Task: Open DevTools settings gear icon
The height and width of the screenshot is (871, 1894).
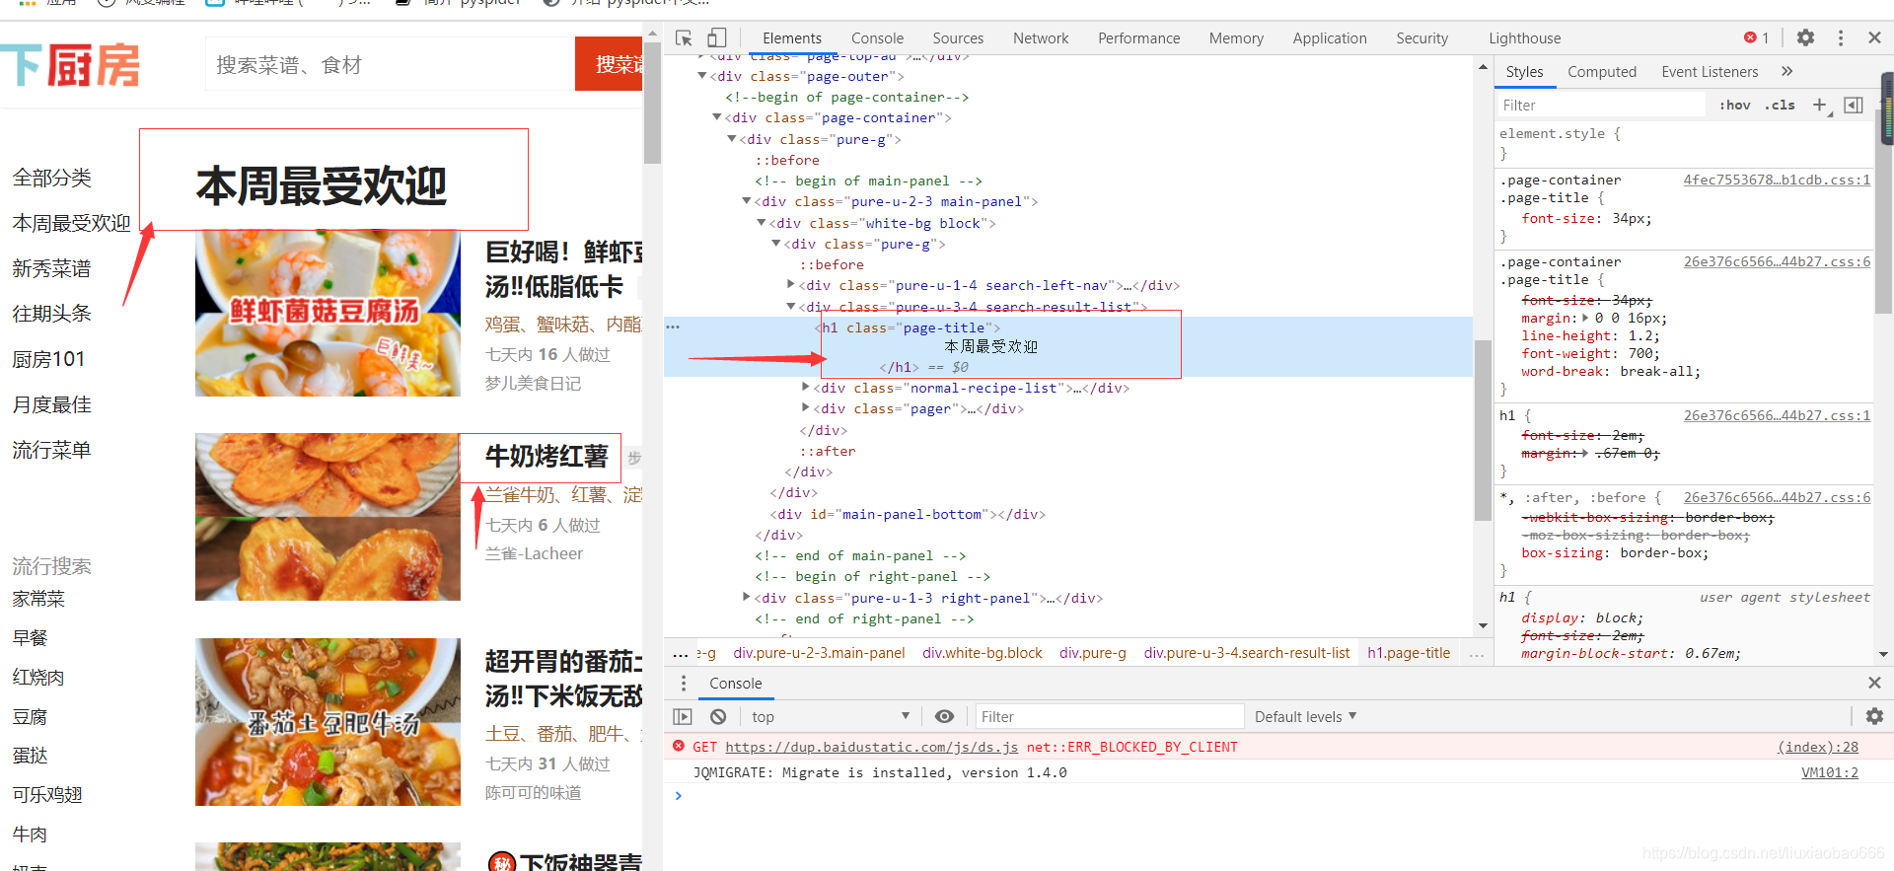Action: pos(1805,37)
